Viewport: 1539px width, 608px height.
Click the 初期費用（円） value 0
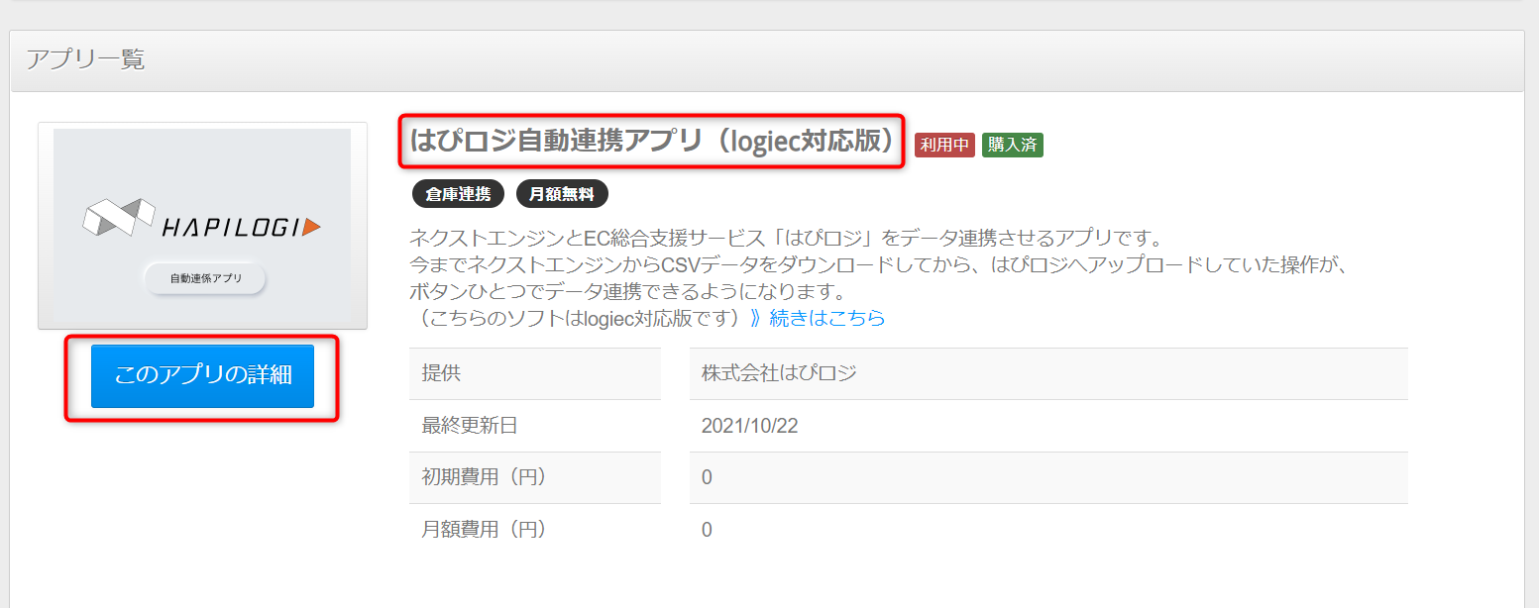pos(707,478)
